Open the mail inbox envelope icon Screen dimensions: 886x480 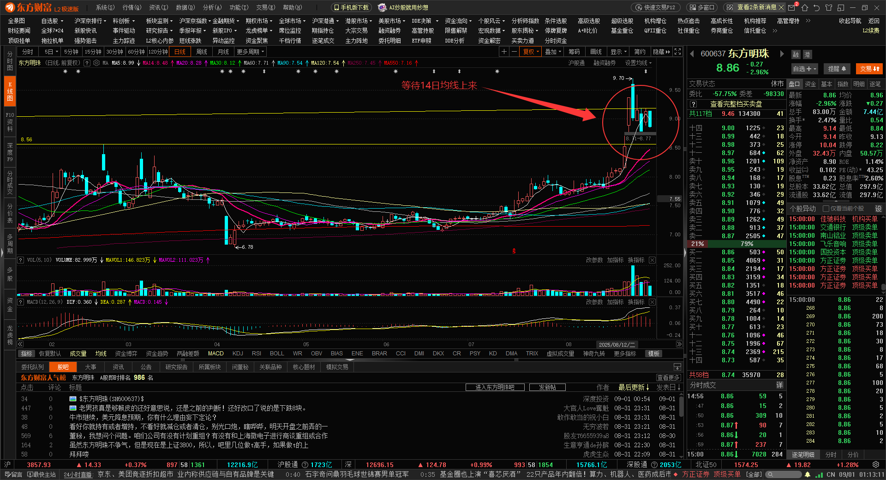click(792, 7)
